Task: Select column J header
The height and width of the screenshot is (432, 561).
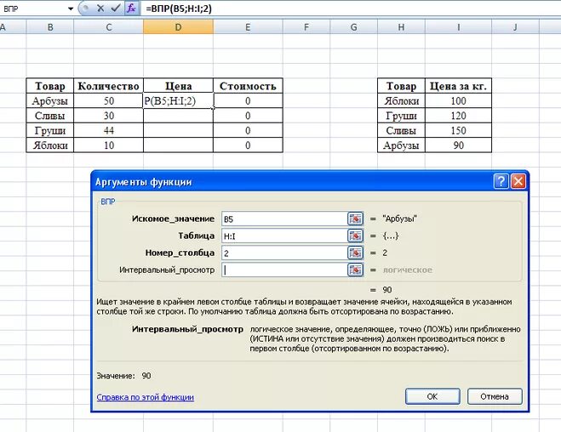Action: pos(515,27)
